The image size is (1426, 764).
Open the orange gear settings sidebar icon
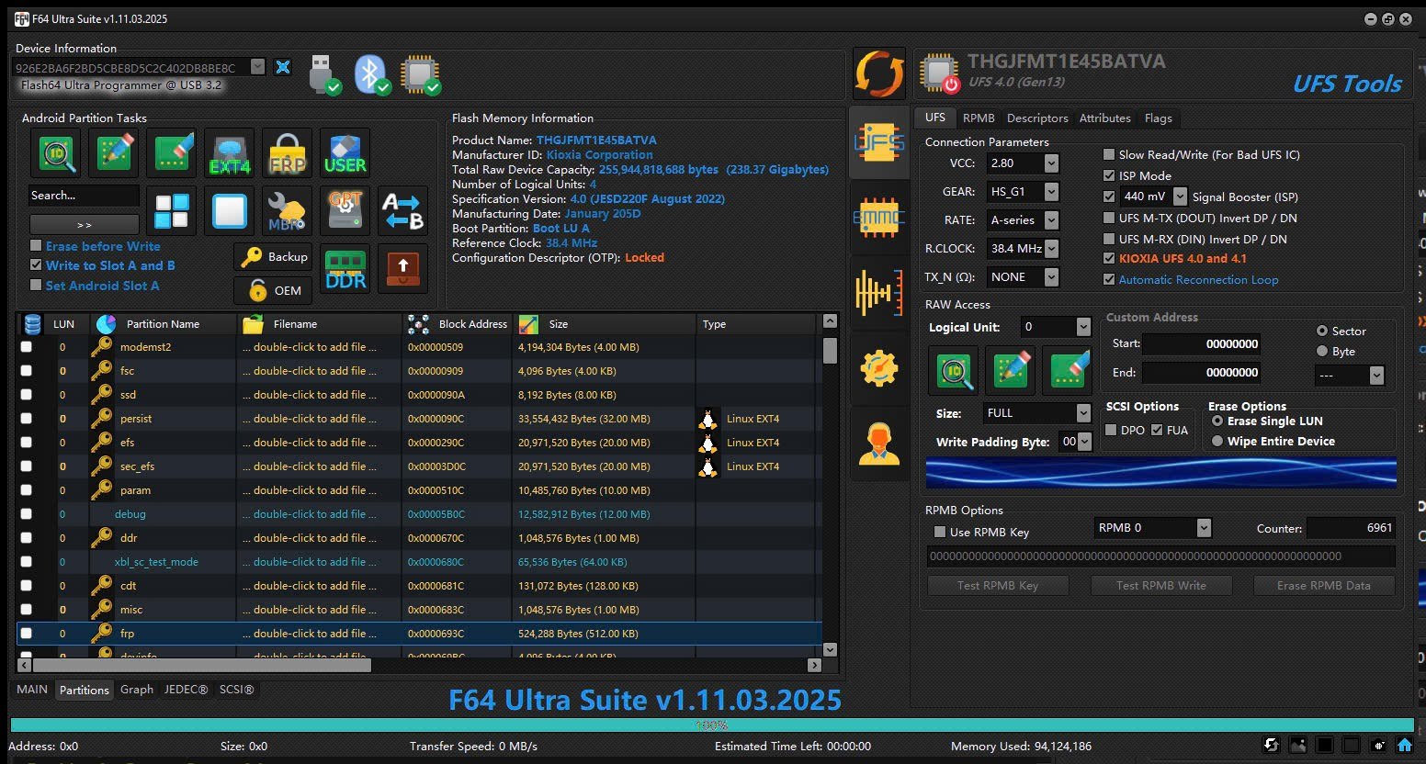(879, 367)
